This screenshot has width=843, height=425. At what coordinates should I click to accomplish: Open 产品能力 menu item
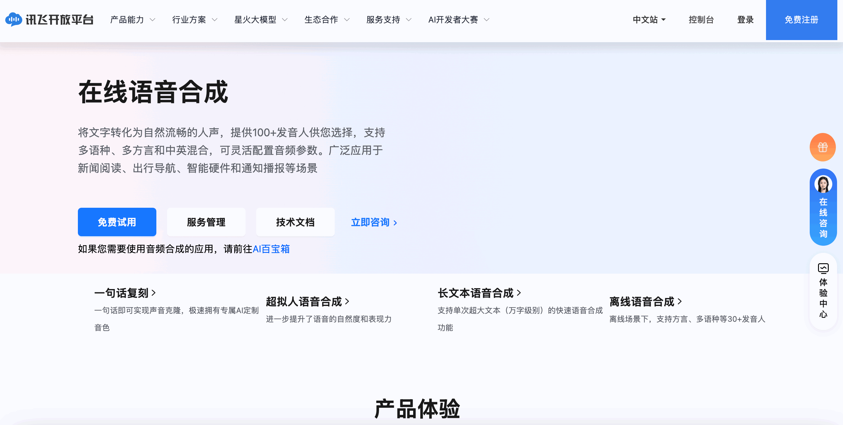[x=127, y=20]
